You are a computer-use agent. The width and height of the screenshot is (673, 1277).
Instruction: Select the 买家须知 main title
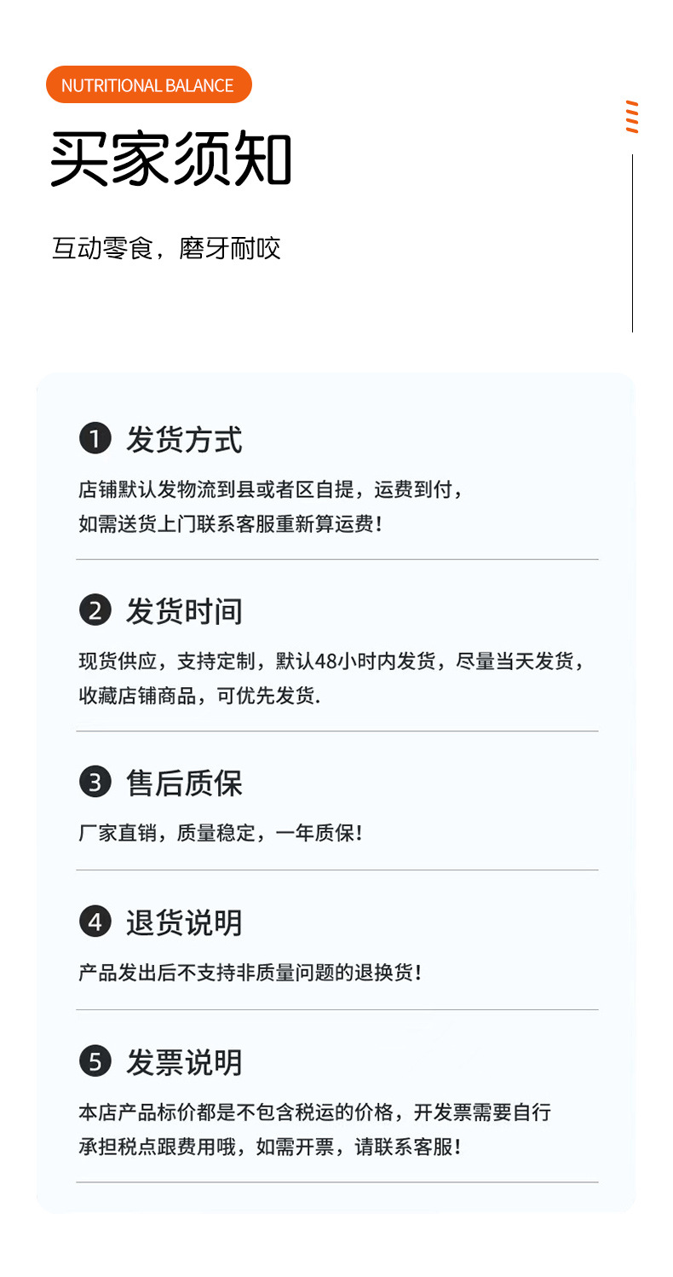170,159
